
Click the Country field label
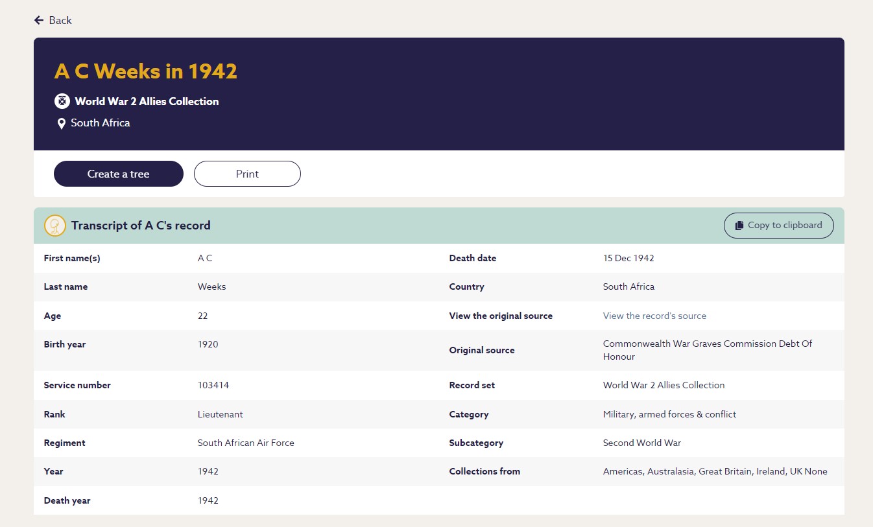[467, 287]
